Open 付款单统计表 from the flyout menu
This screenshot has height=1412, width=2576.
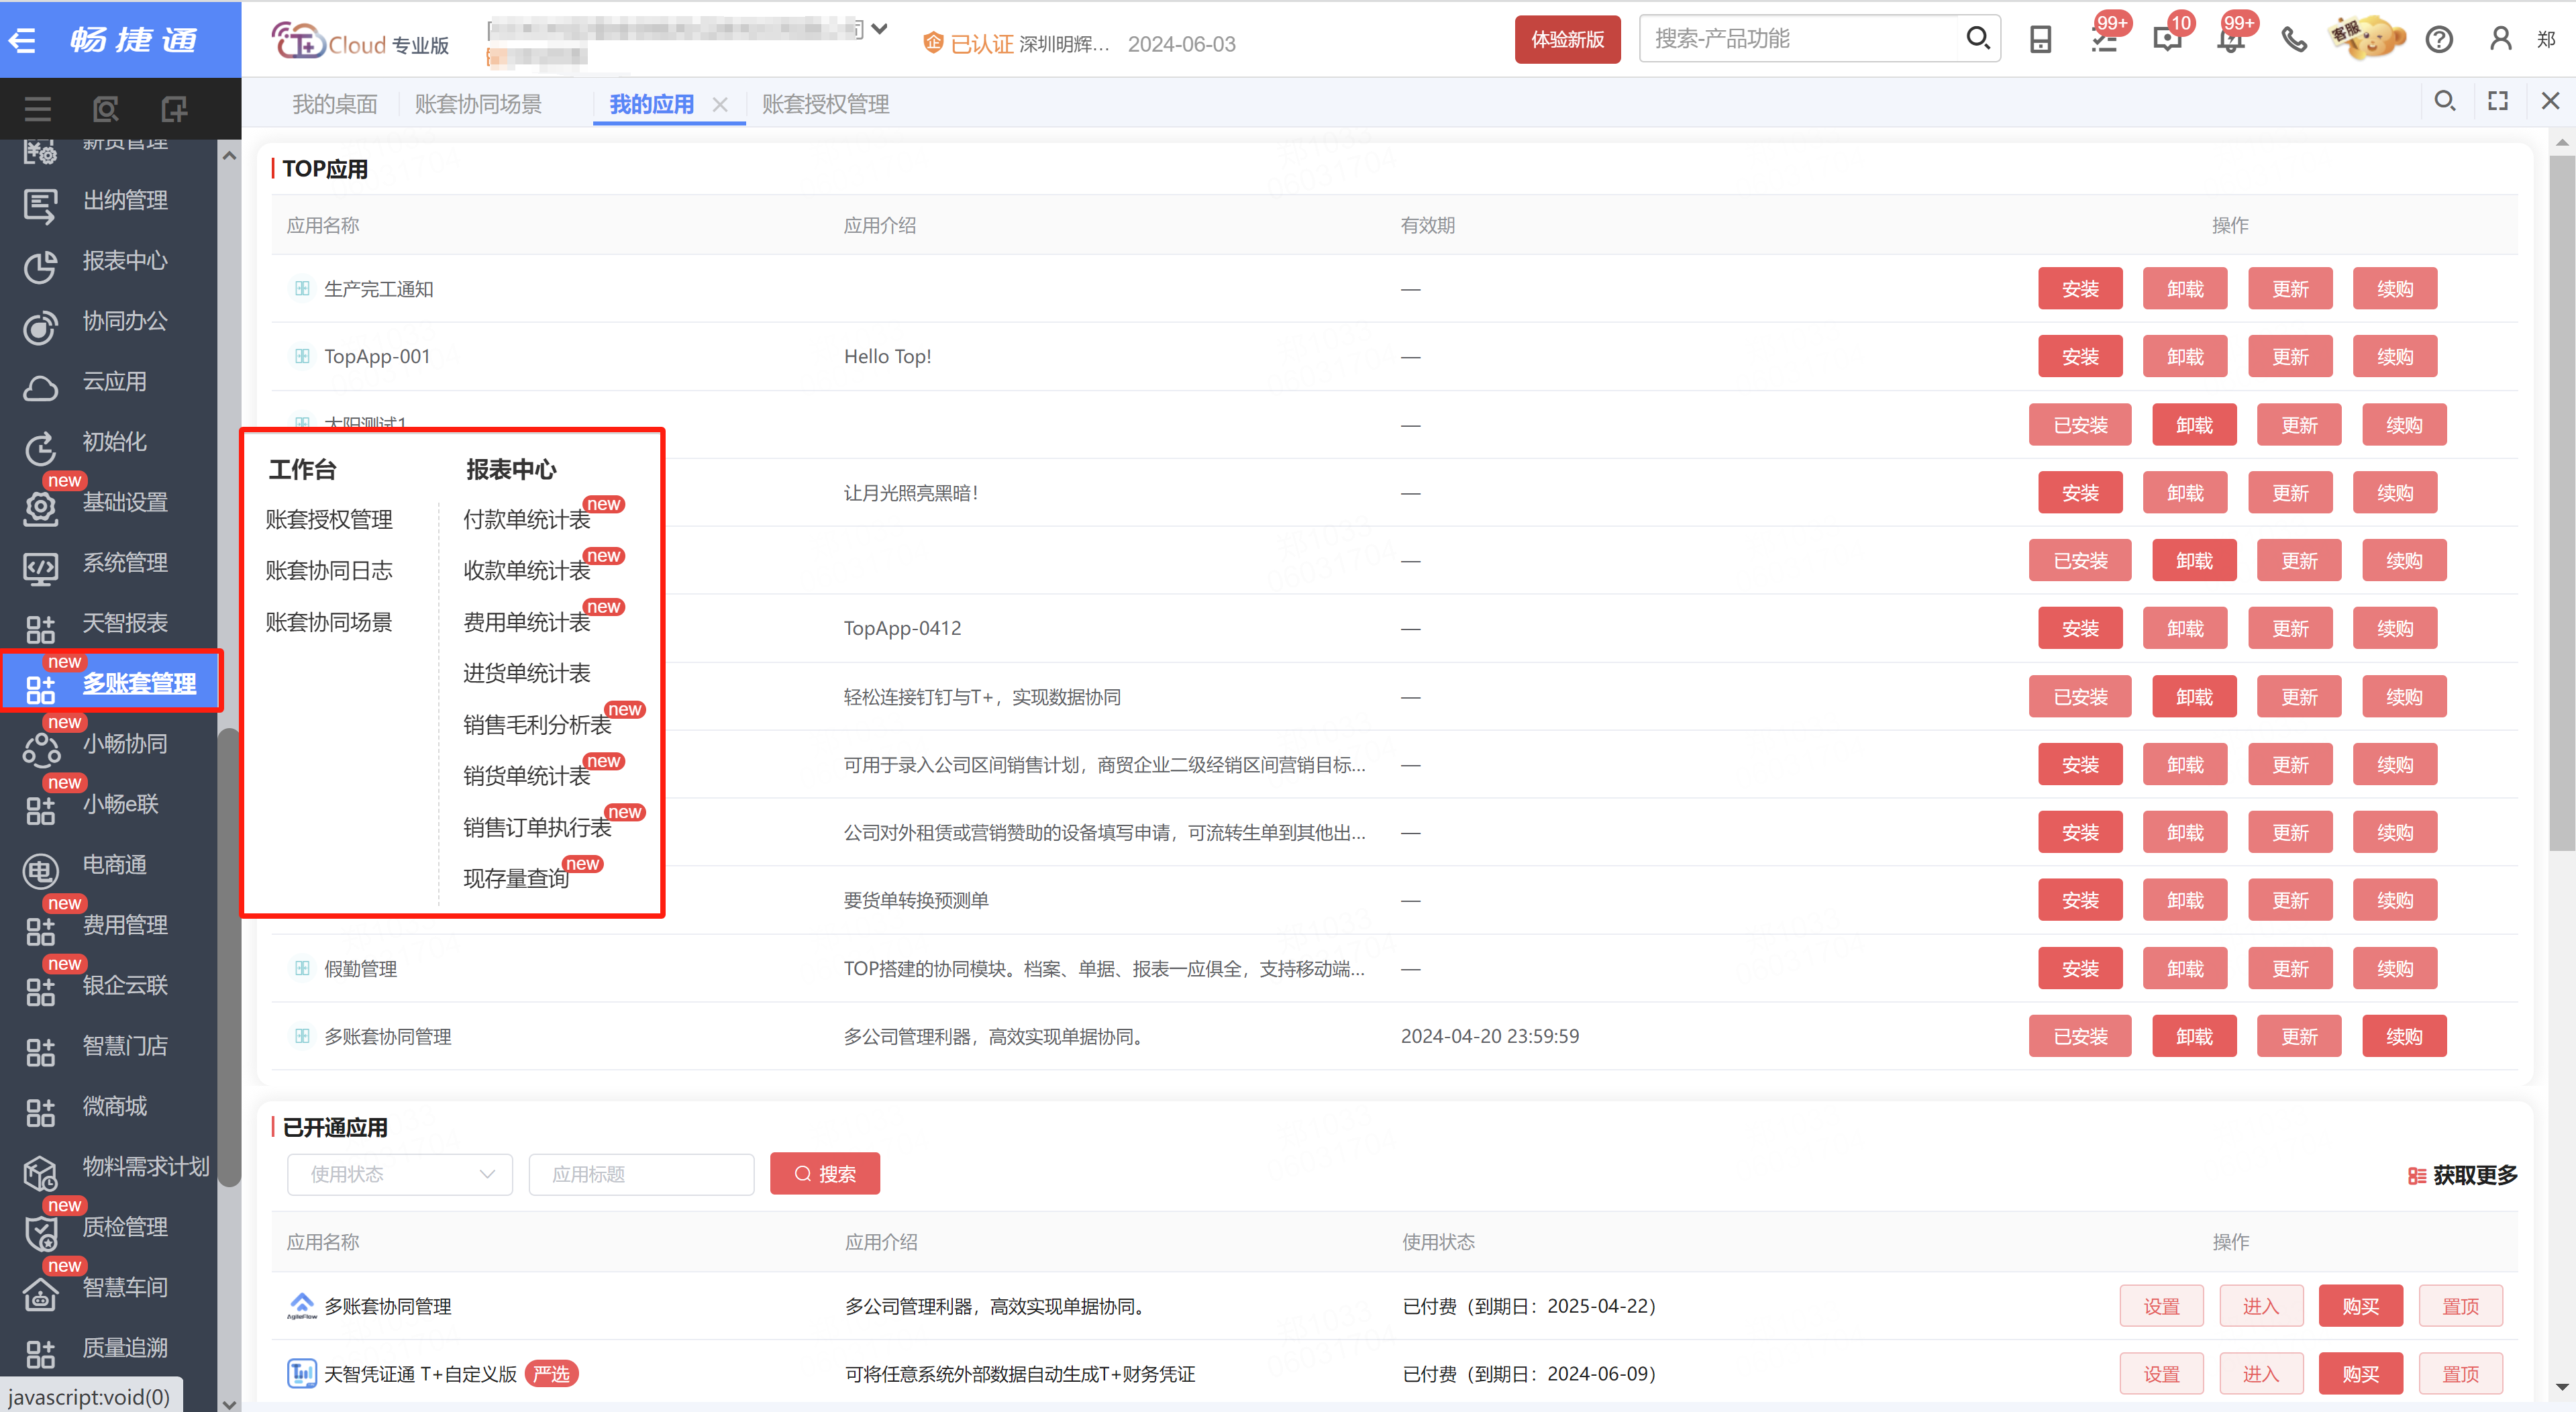(x=527, y=520)
